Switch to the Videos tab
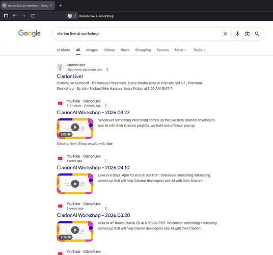Image resolution: width=273 pixels, height=255 pixels. [109, 50]
